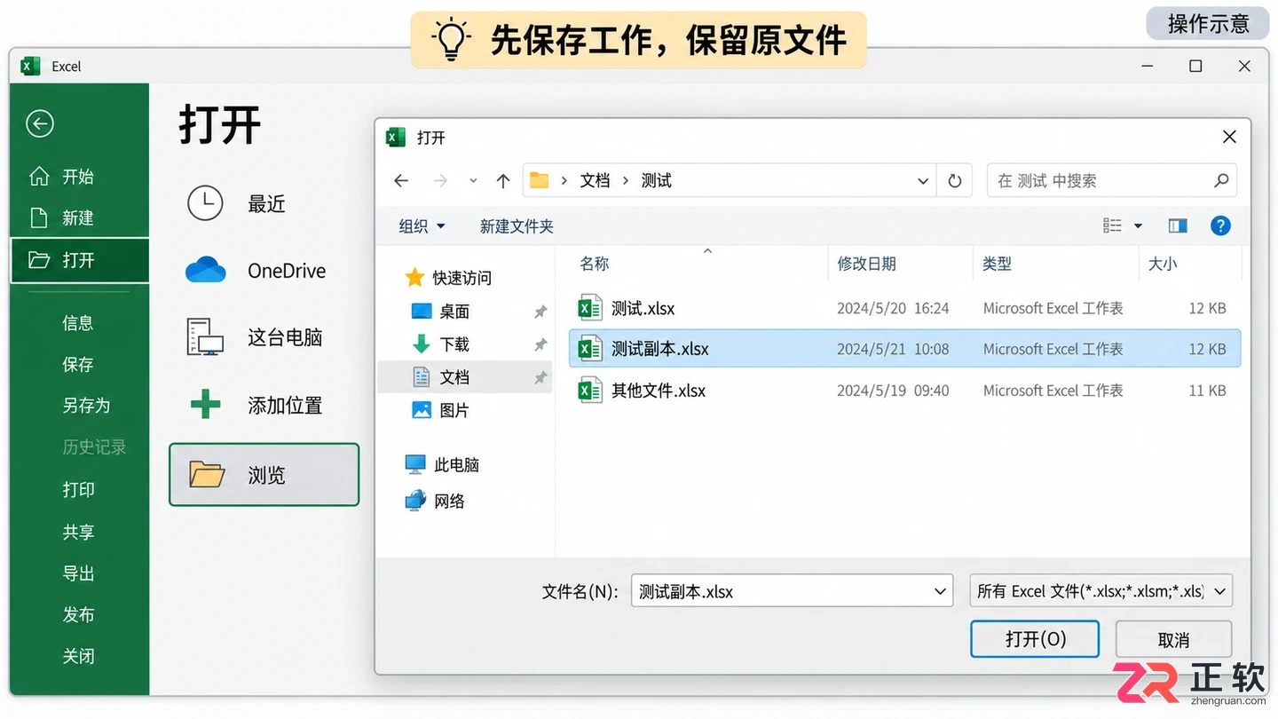Expand the address bar path history dropdown

point(923,181)
